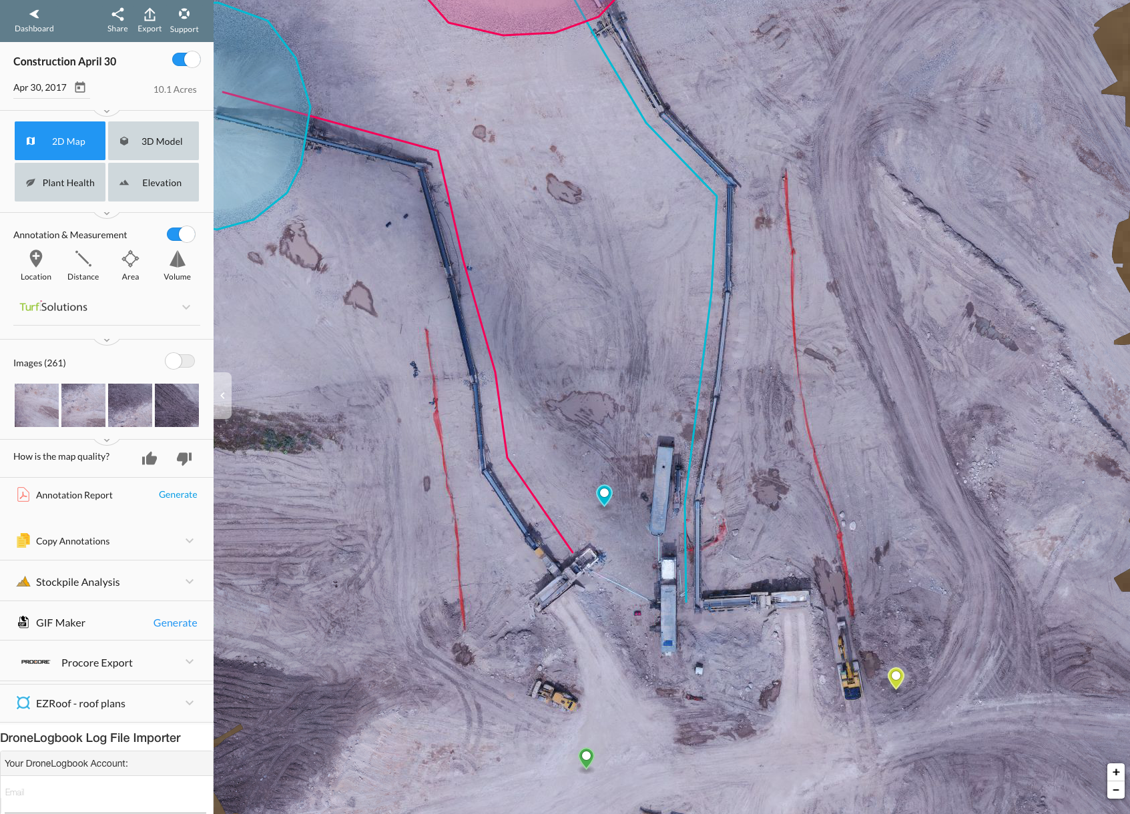This screenshot has height=814, width=1130.
Task: Click the Copy Annotations label
Action: pos(73,541)
